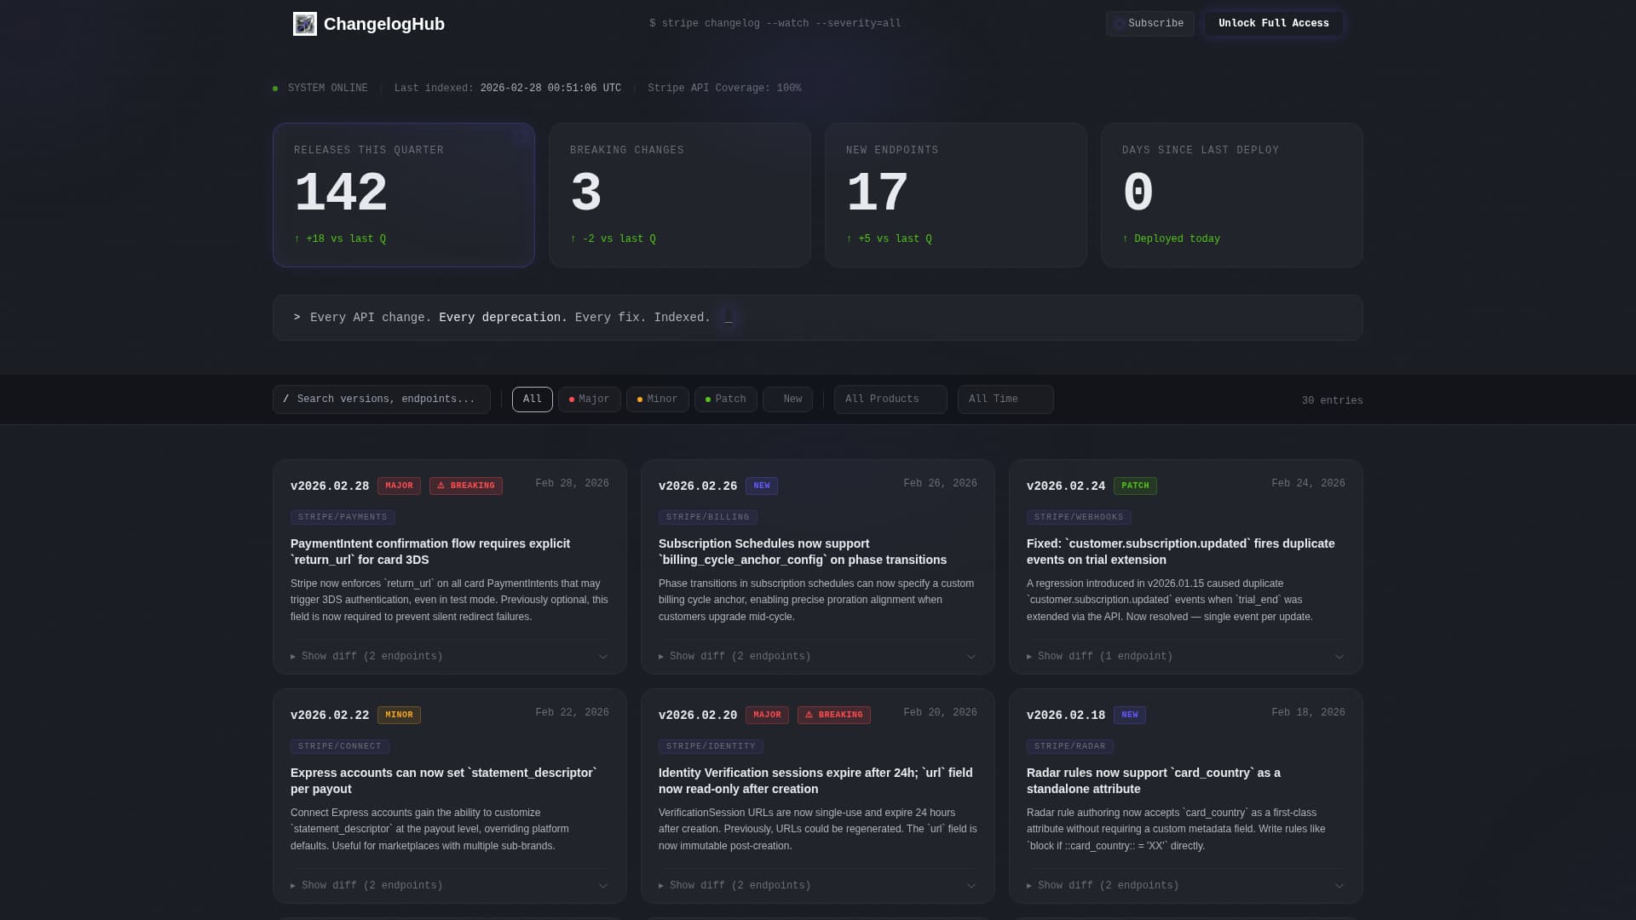Open Identity Verification sessions expire title
This screenshot has height=920, width=1636.
click(x=815, y=781)
